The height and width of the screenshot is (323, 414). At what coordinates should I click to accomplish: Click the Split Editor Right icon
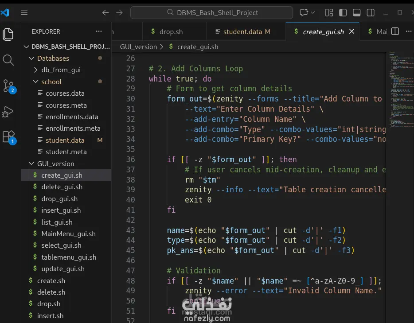(x=395, y=31)
